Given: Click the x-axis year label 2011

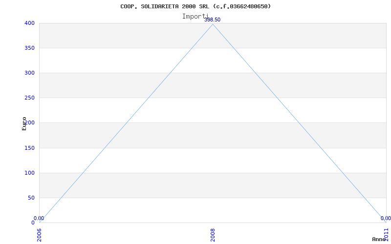Looking at the screenshot, I should click(386, 235).
